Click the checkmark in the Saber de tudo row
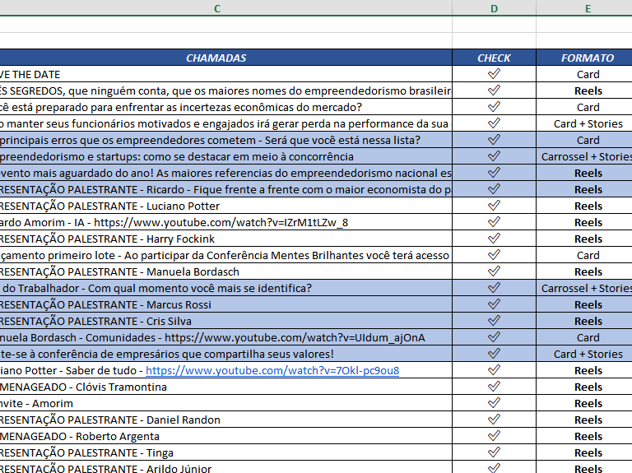The width and height of the screenshot is (632, 473). 494,370
